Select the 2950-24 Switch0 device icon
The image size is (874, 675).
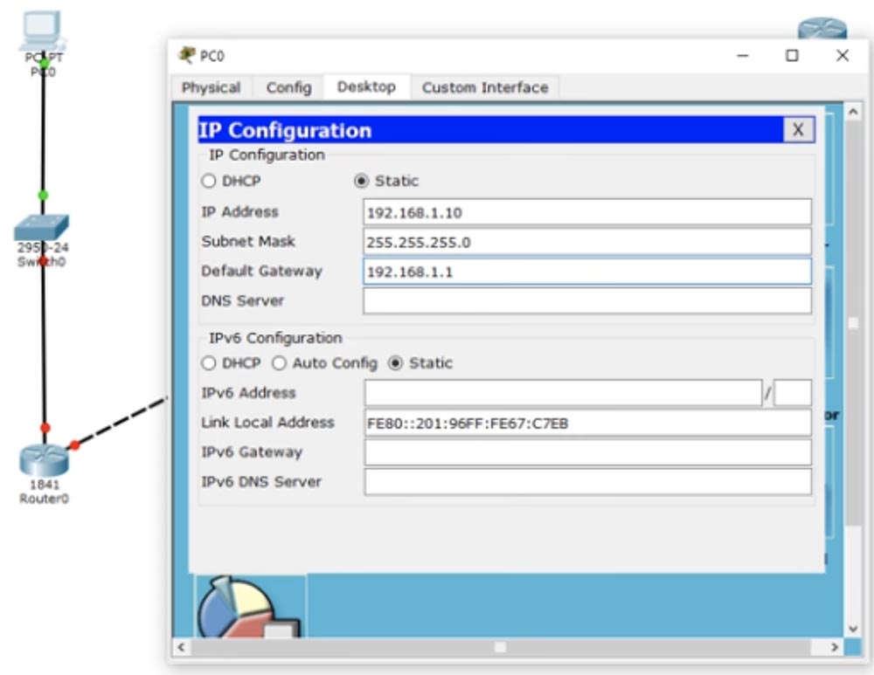[41, 227]
